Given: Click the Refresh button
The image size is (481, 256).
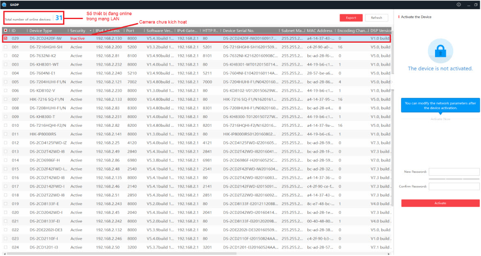Looking at the screenshot, I should (377, 18).
